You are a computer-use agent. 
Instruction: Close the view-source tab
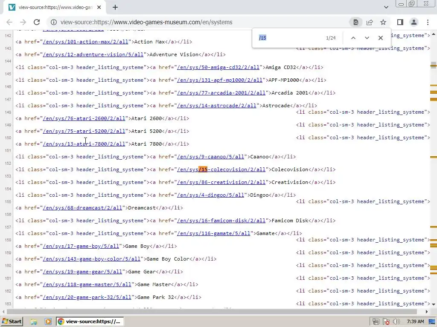coord(99,8)
